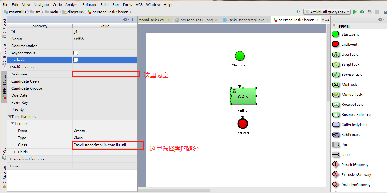This screenshot has width=387, height=193.
Task: Open BPMN palette gear settings
Action: (381, 19)
